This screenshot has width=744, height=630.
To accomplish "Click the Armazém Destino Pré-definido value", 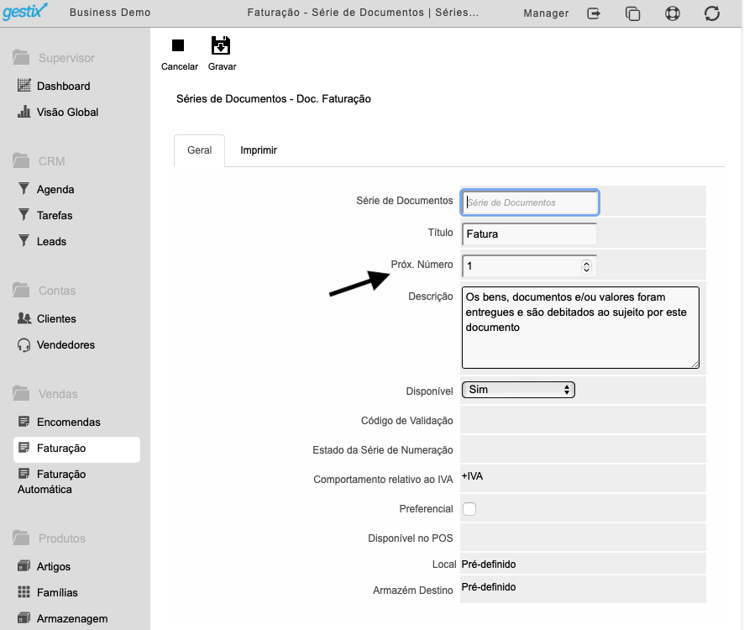I will 489,587.
